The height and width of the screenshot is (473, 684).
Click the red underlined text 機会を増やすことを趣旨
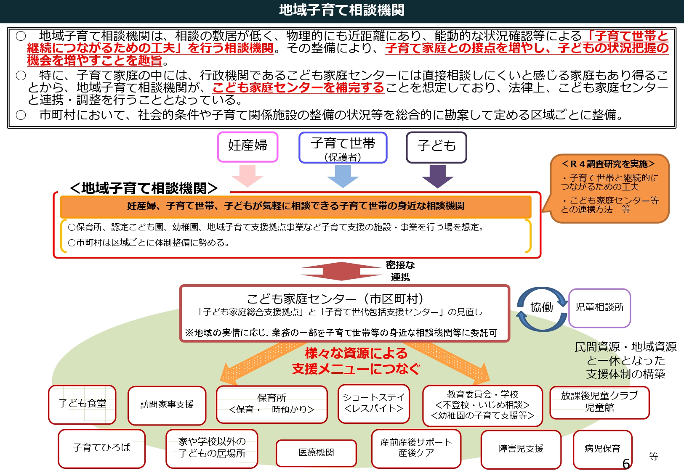95,61
